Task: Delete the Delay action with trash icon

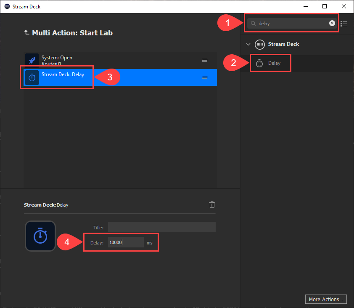Action: tap(212, 204)
